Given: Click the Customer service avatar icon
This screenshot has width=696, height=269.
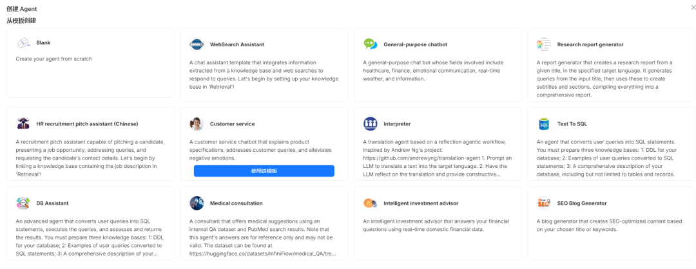Looking at the screenshot, I should (197, 124).
